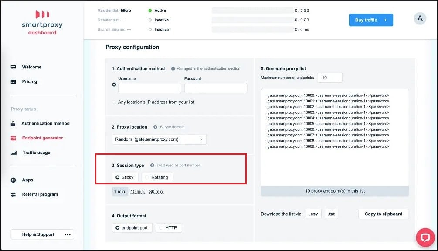
Task: Download the list as .csv
Action: point(314,214)
